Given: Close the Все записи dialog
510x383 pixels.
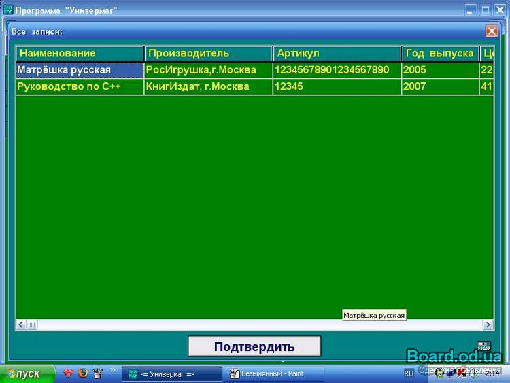Looking at the screenshot, I should pyautogui.click(x=491, y=31).
